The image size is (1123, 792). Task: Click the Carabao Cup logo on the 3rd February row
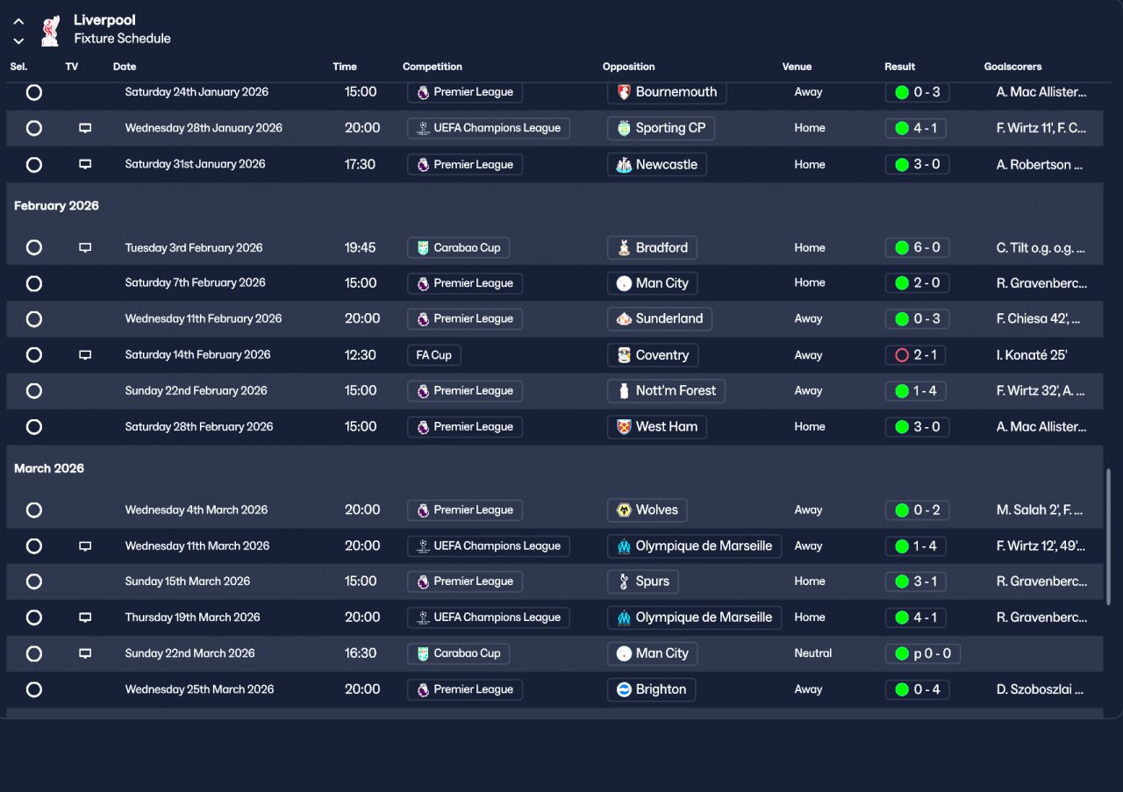[x=423, y=247]
